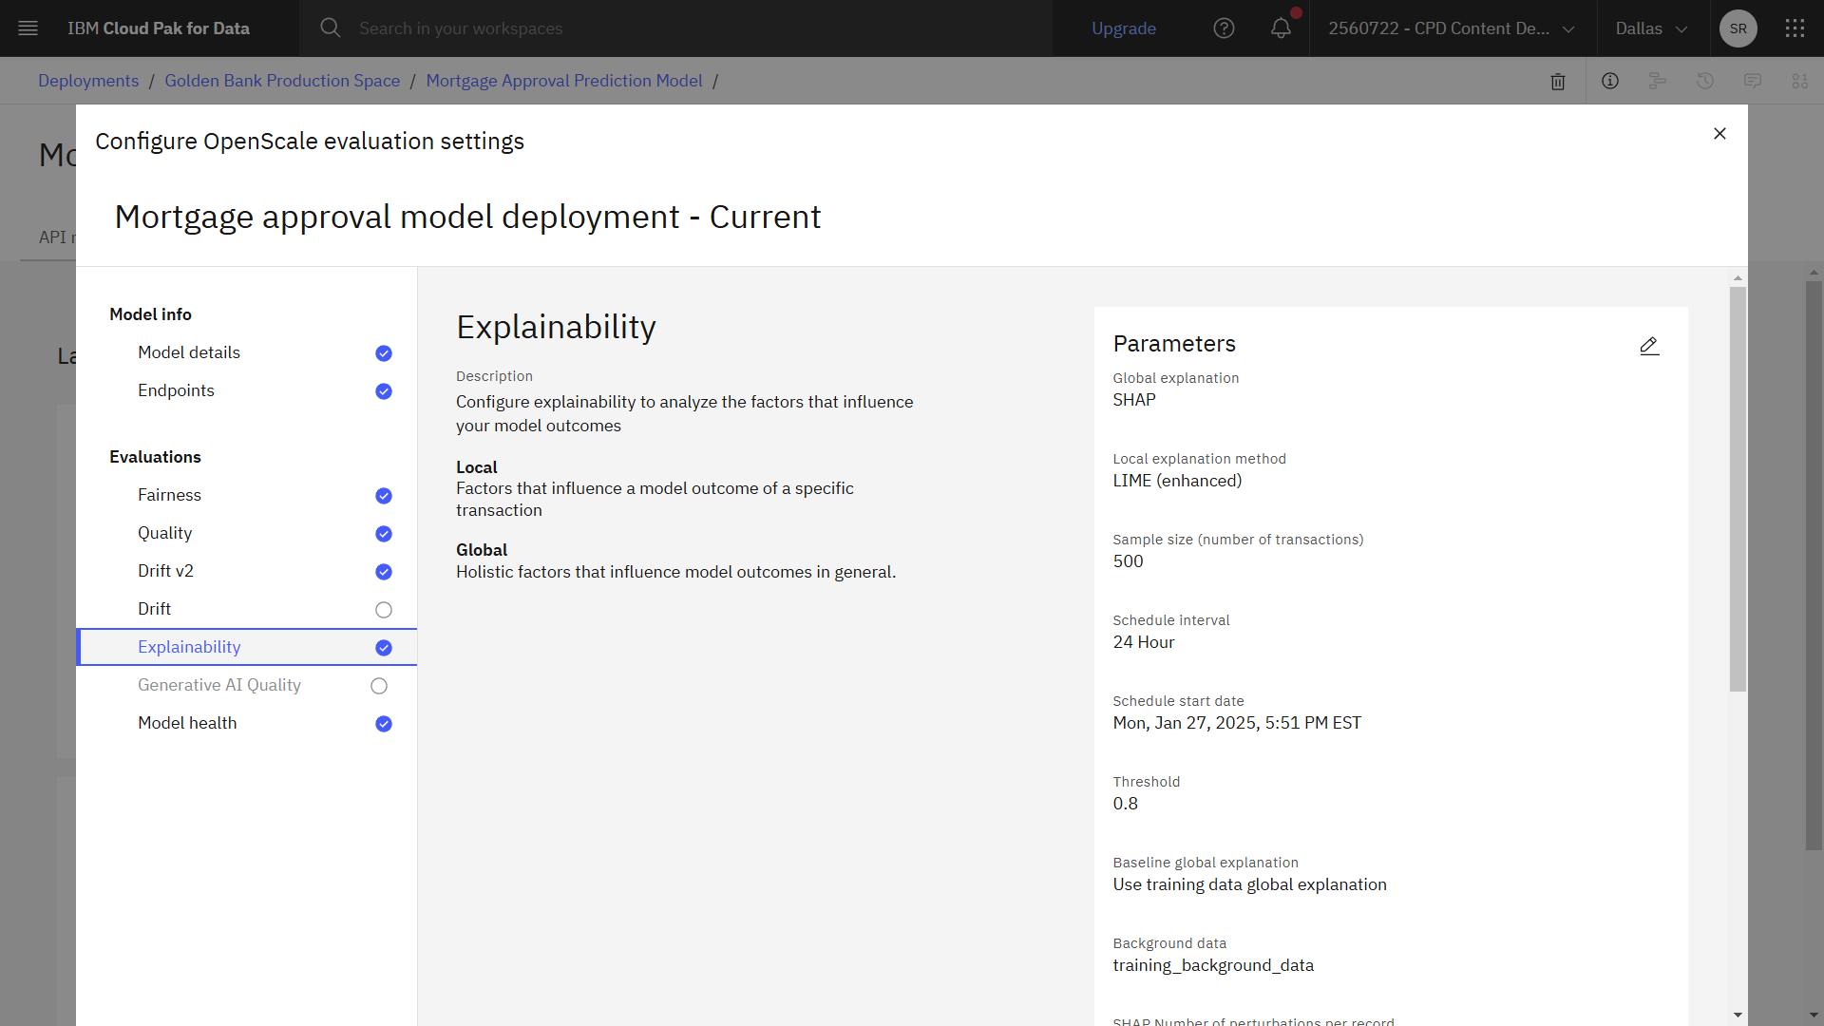This screenshot has height=1026, width=1824.
Task: Select the Explainability evaluation checkbox
Action: click(x=384, y=648)
